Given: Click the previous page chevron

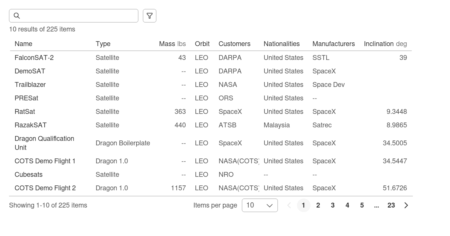Looking at the screenshot, I should click(289, 205).
